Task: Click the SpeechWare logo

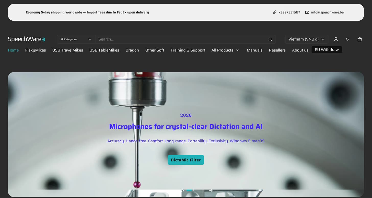Action: click(x=27, y=39)
